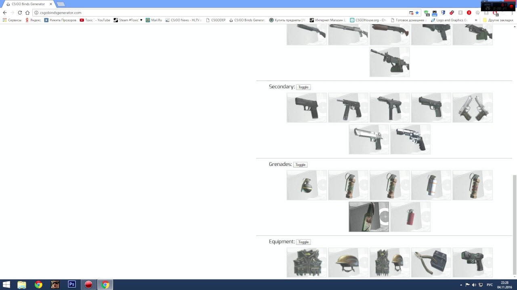Select the defuse kit pliers thumbnail

tap(431, 263)
